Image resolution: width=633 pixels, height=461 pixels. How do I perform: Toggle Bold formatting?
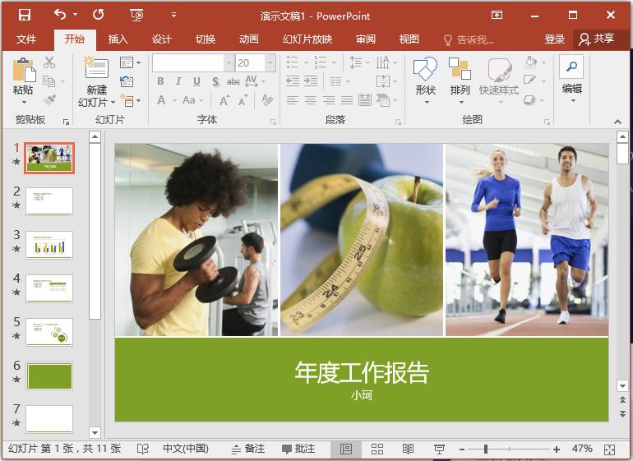click(x=160, y=81)
